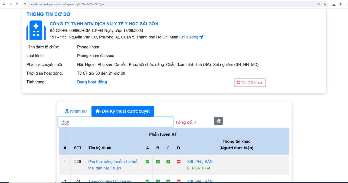The width and height of the screenshot is (348, 183).
Task: Click the THÔNG TIN CƠ SỞ heading
Action: 48,14
